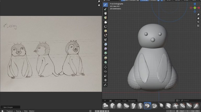Select the Transform tool
The image size is (201, 112).
[x=105, y=80]
